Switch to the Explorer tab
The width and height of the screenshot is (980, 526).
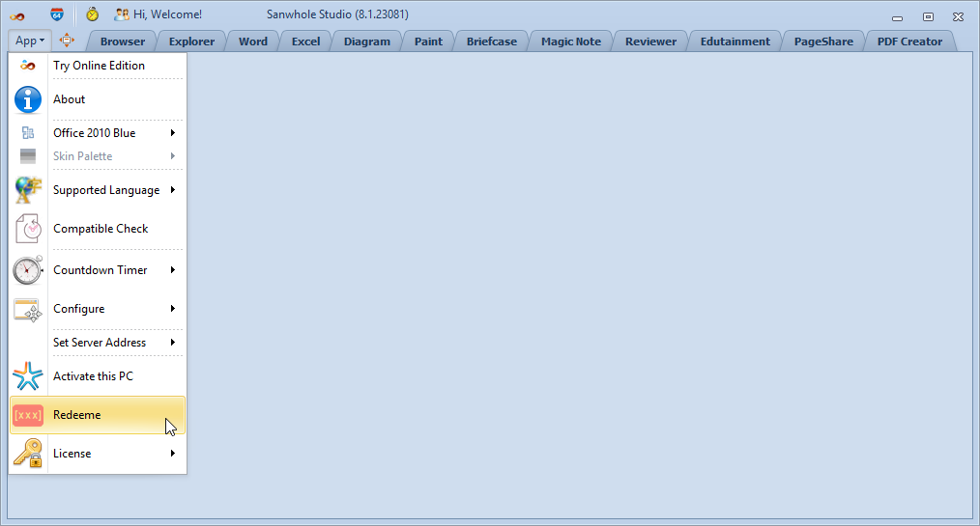point(191,42)
